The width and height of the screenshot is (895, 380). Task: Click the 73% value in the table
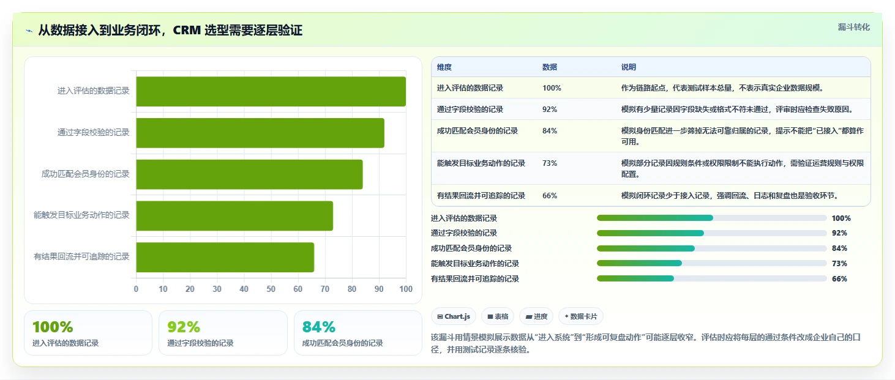click(x=550, y=163)
